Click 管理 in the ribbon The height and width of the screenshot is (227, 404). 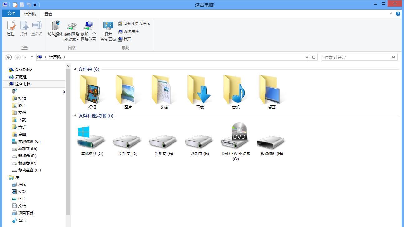coord(125,39)
